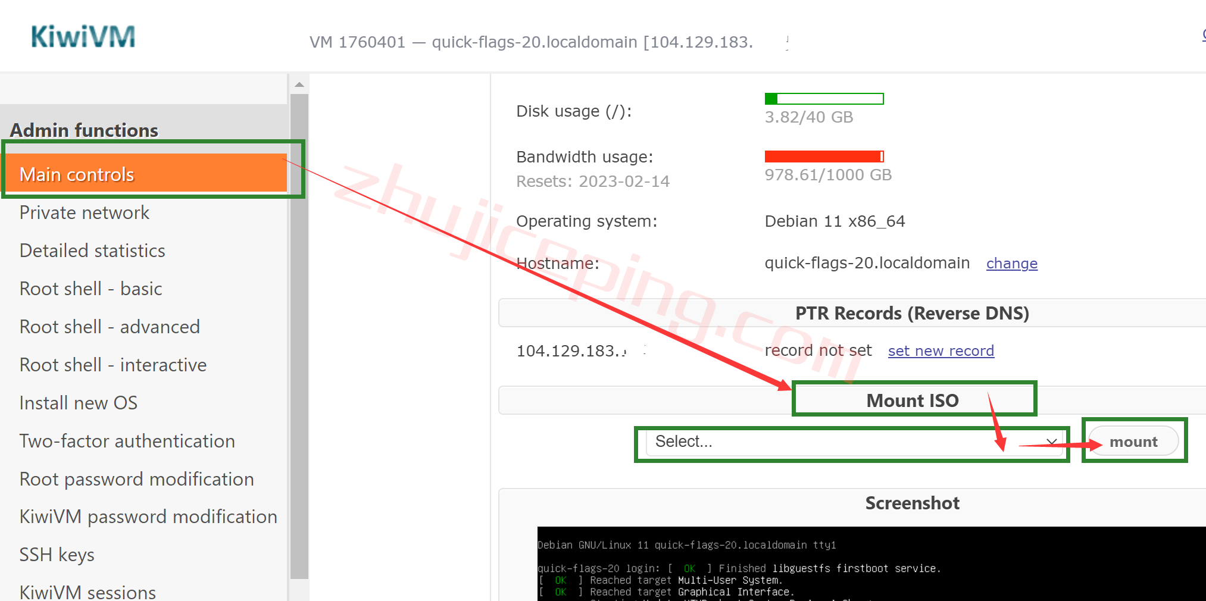This screenshot has width=1206, height=601.
Task: Click set new record link
Action: tap(941, 351)
